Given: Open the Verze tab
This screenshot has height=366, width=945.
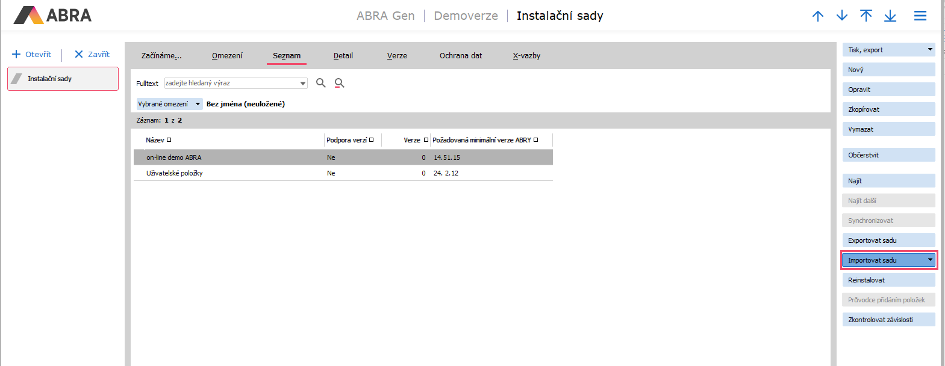Looking at the screenshot, I should [x=397, y=56].
